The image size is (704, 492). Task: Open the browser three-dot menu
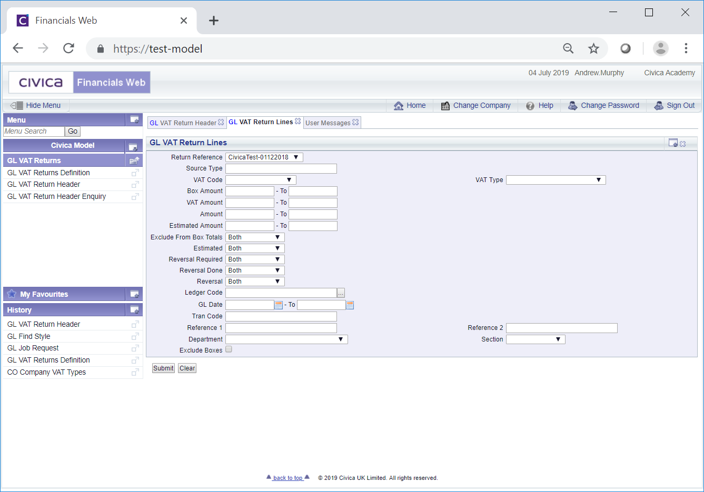[x=686, y=48]
